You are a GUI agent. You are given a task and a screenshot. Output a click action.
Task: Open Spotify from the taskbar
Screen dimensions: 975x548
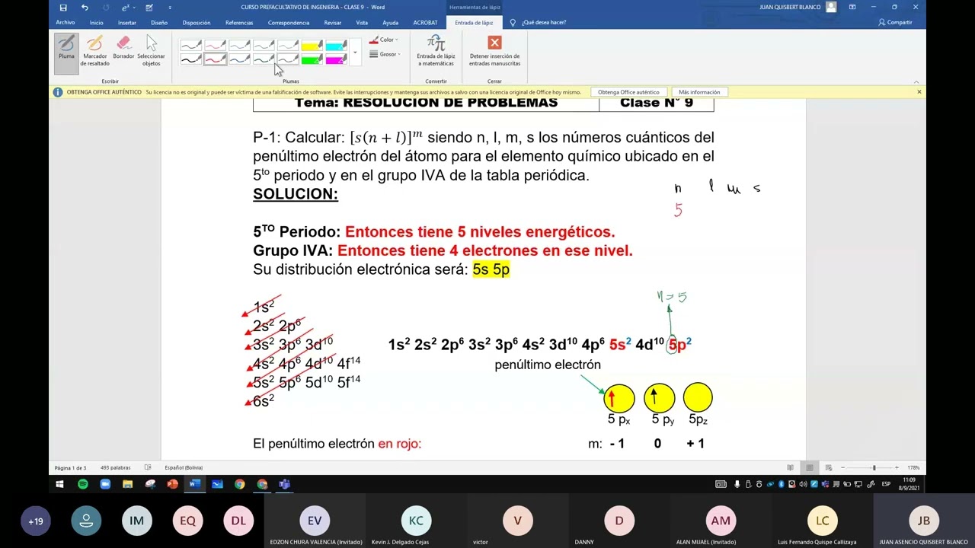click(83, 484)
